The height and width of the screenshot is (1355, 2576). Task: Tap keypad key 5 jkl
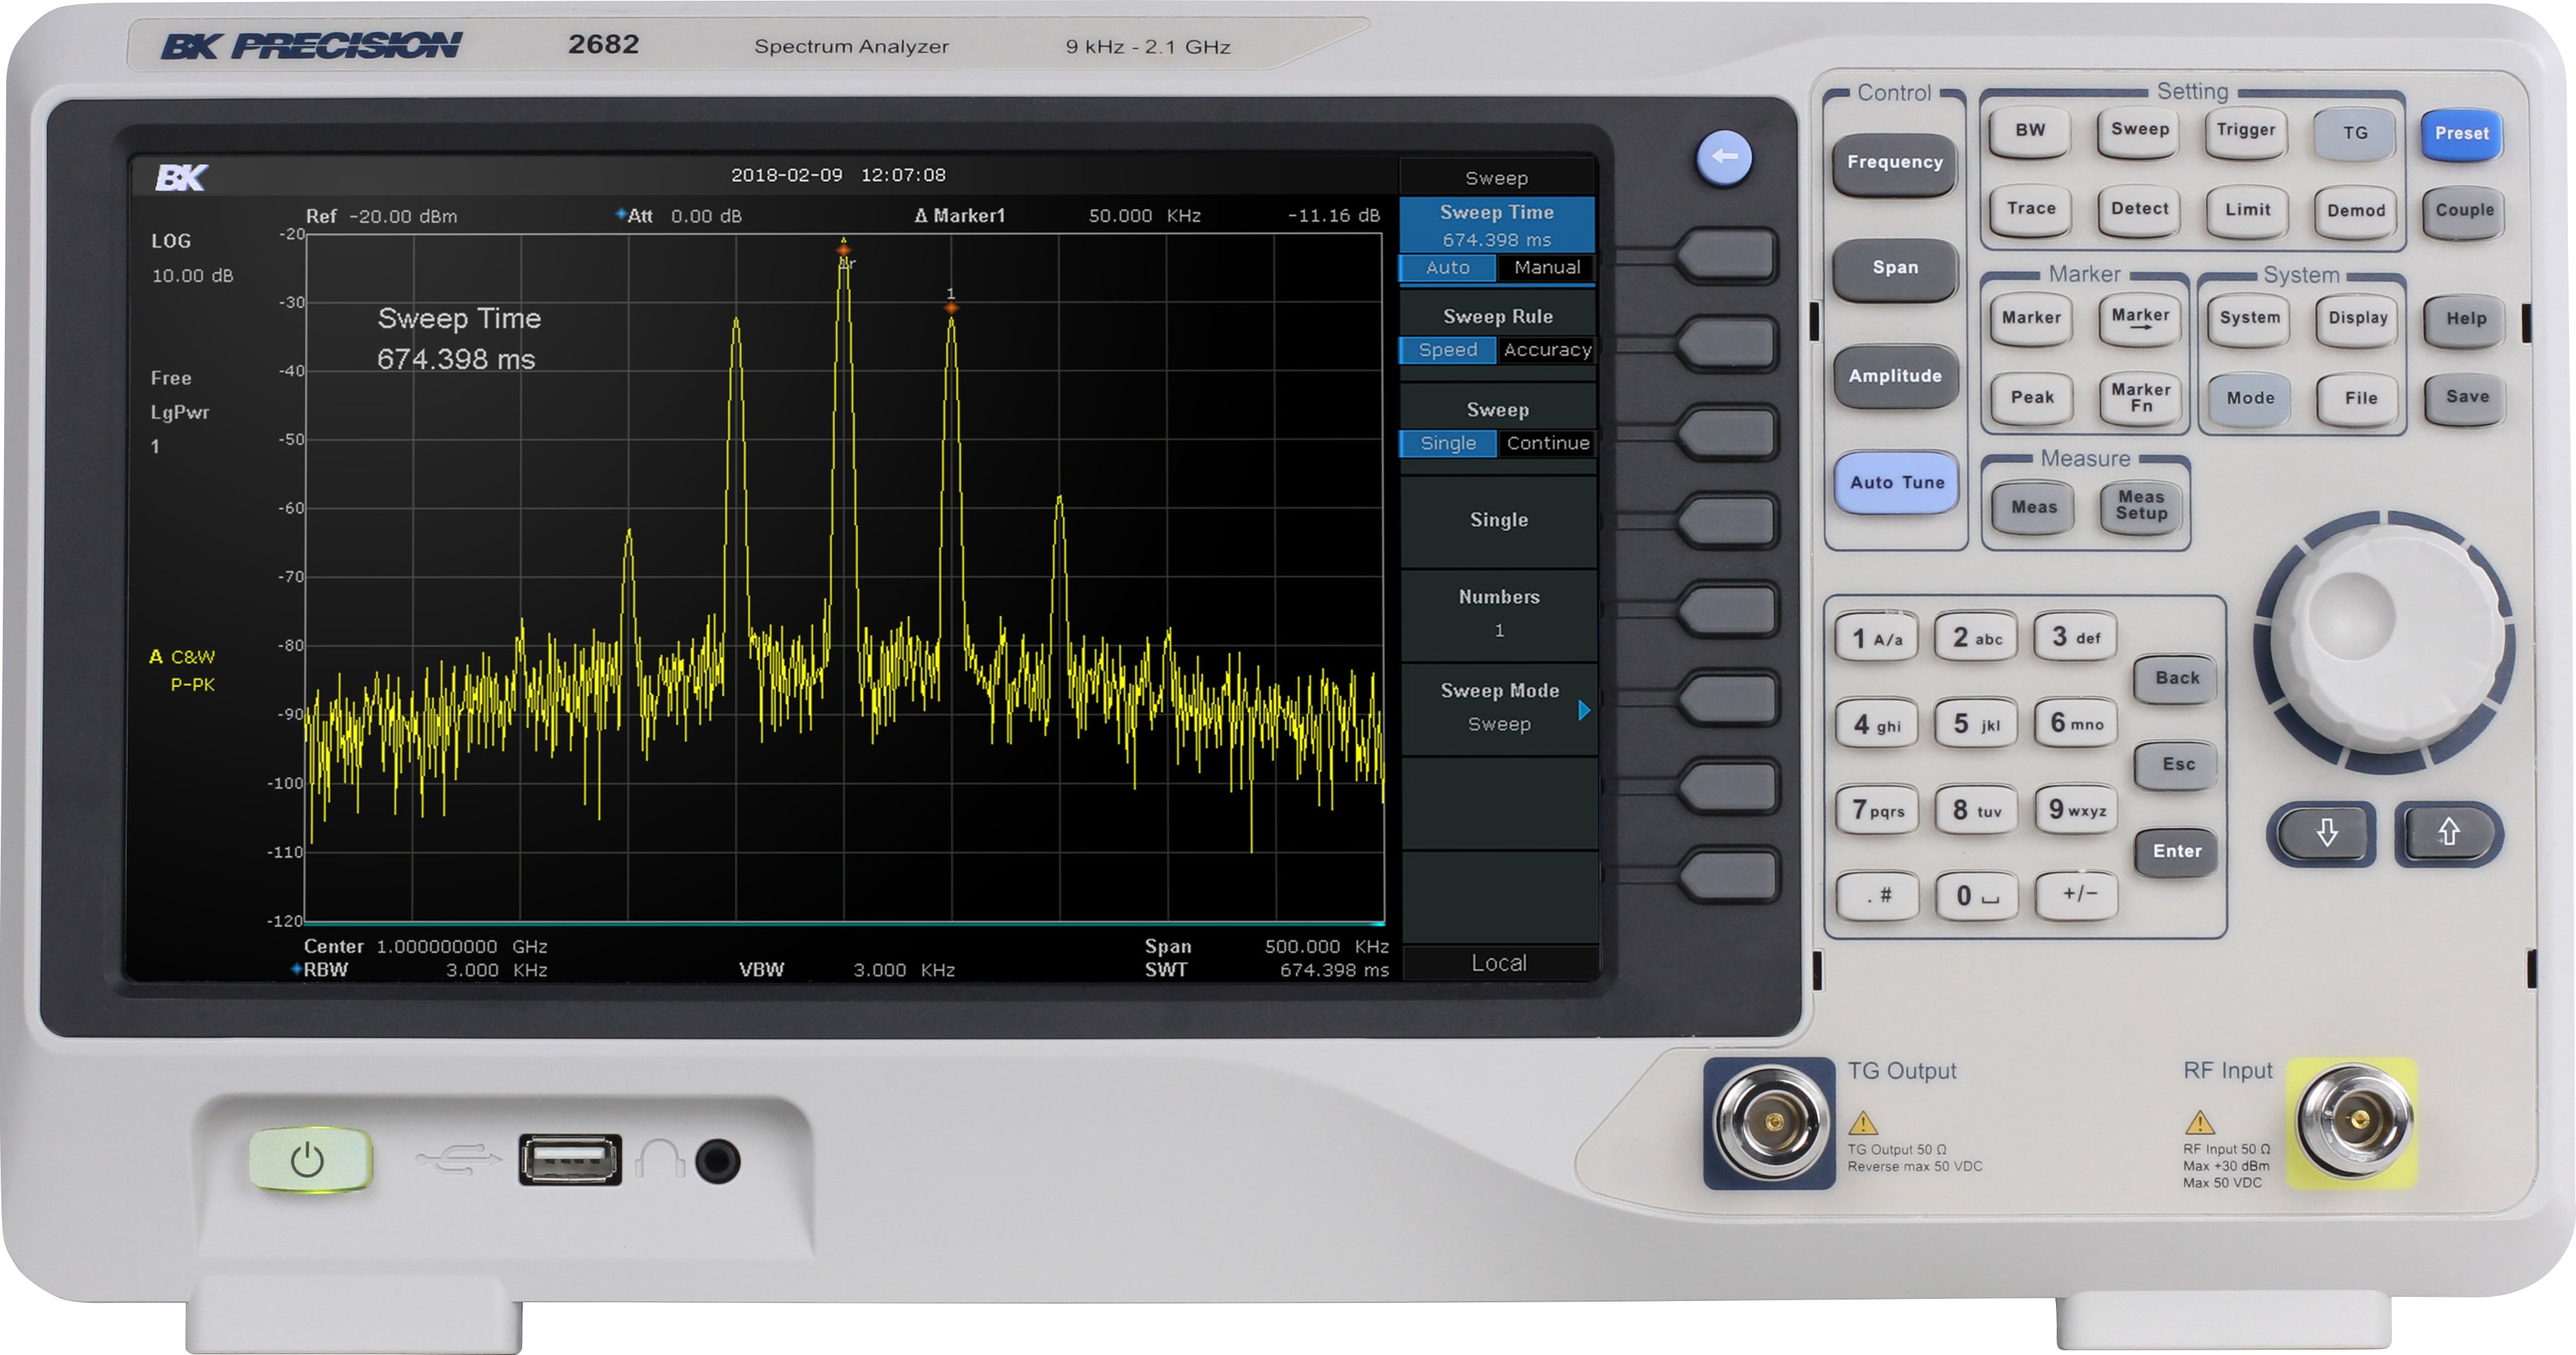click(1976, 724)
